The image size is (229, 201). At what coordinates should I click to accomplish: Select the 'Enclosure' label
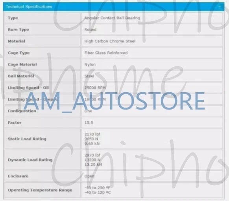(18, 176)
